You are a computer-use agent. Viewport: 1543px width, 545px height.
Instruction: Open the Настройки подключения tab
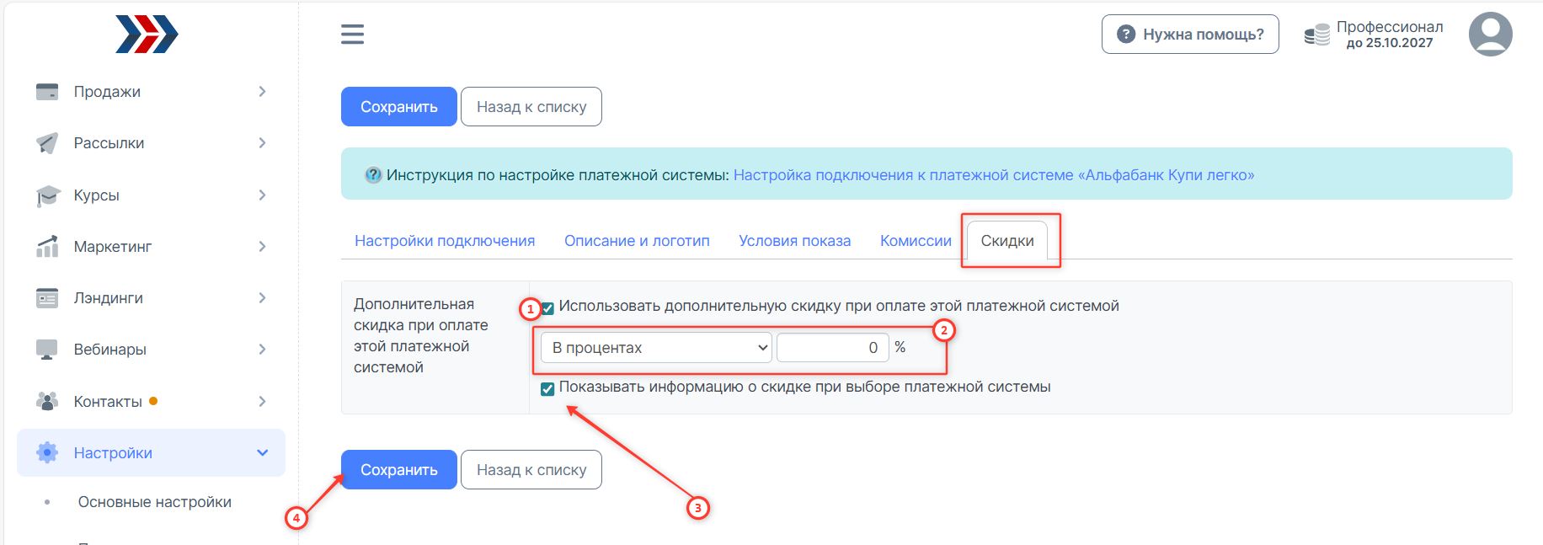click(x=445, y=241)
